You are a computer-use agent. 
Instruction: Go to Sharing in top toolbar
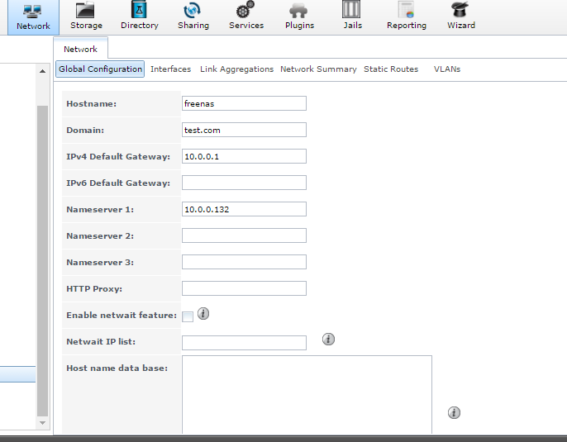coord(193,12)
